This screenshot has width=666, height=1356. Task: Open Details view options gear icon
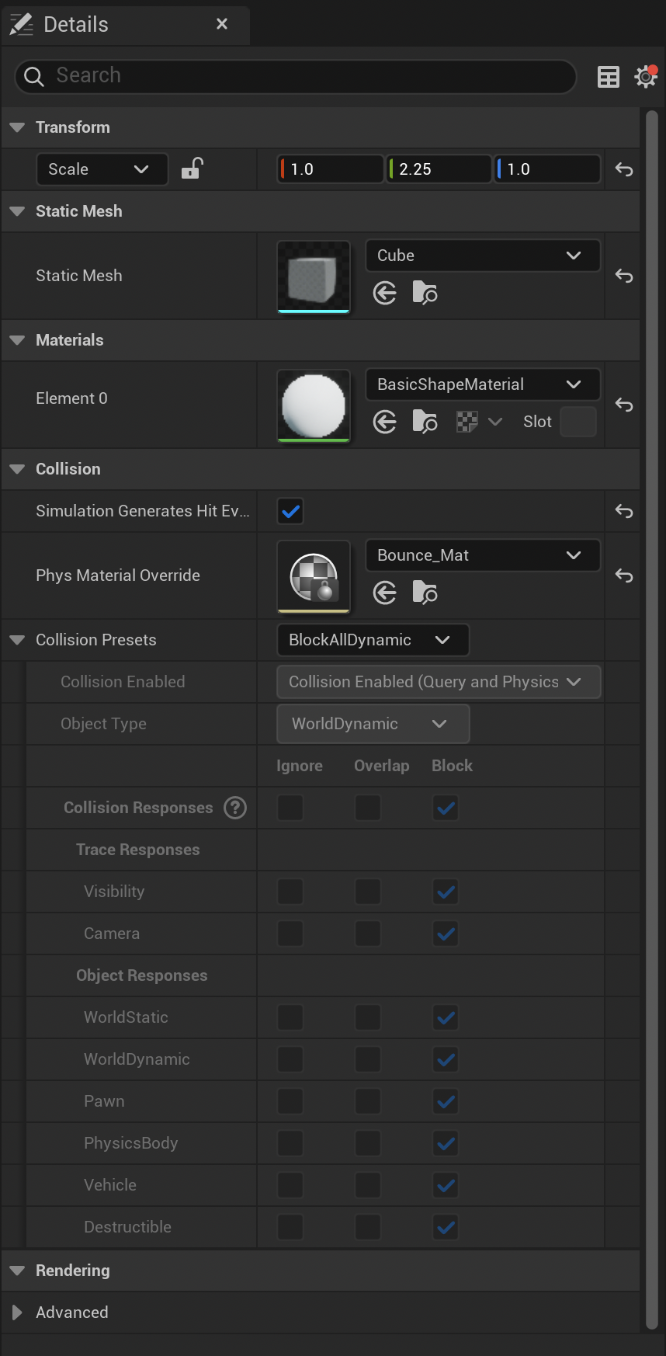[646, 76]
